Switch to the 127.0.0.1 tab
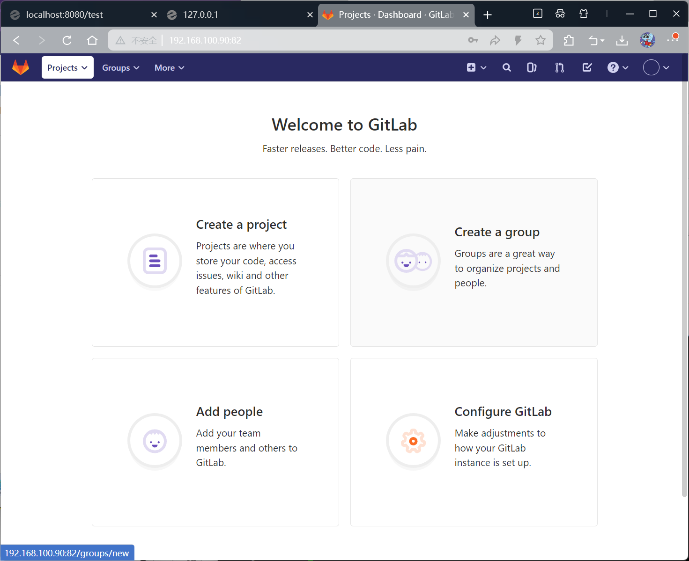 click(x=239, y=15)
